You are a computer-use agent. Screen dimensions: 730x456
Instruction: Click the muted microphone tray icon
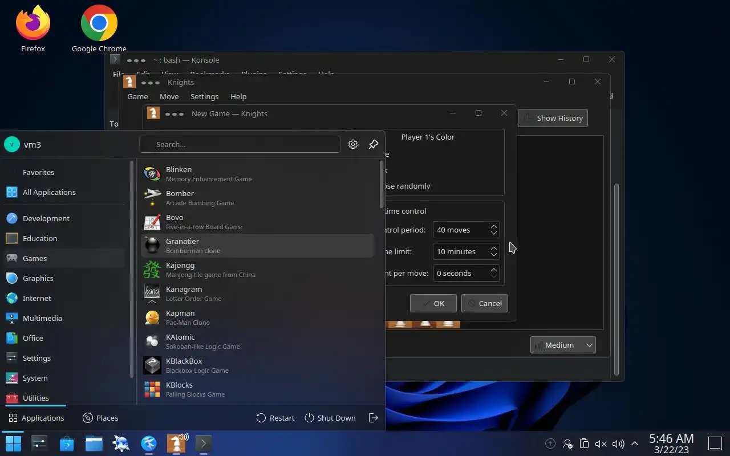(x=601, y=443)
